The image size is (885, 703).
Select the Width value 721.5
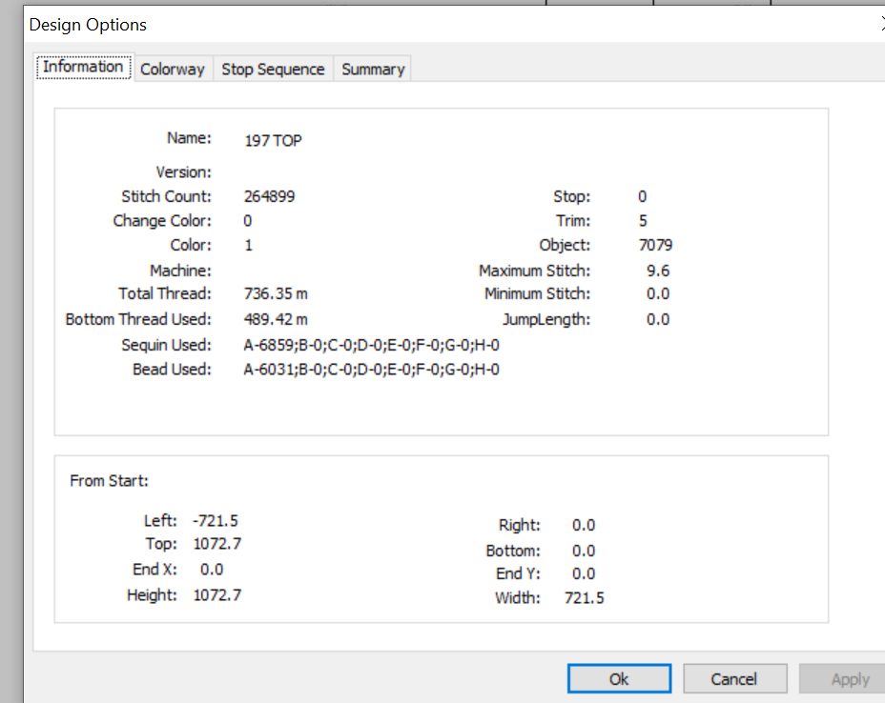[x=585, y=598]
